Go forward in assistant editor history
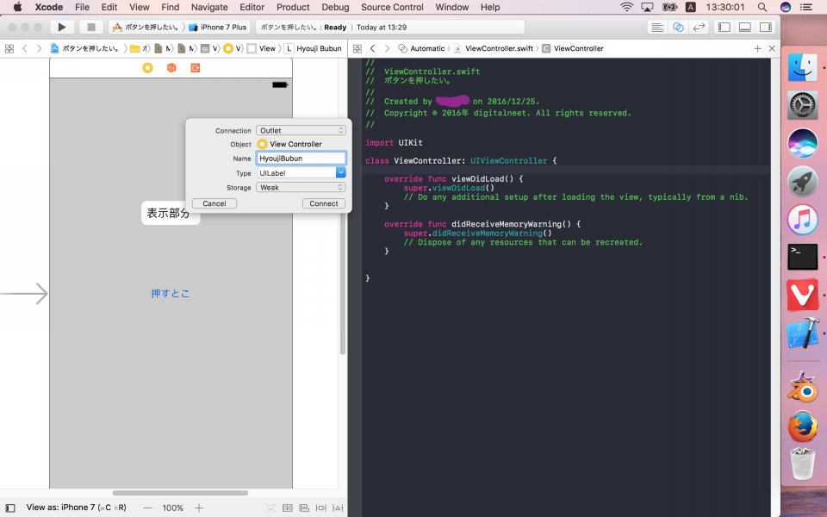This screenshot has height=517, width=827. tap(387, 48)
